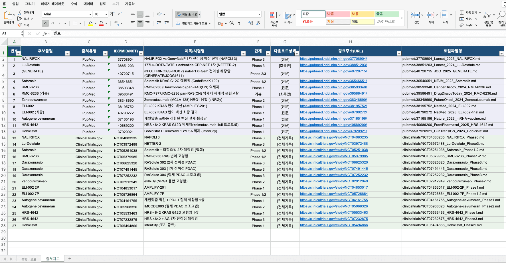Click the Copy icon
Screen dimensions: 506x263
click(x=20, y=19)
